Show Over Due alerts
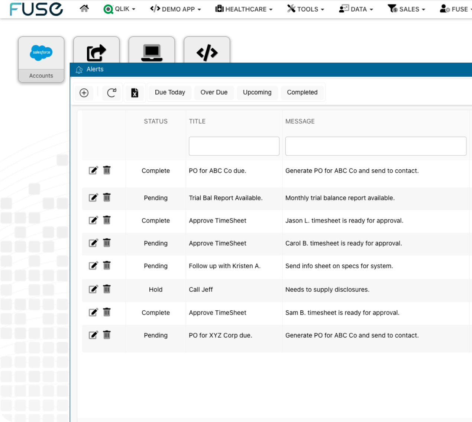Screen dimensions: 472x422 [x=214, y=92]
